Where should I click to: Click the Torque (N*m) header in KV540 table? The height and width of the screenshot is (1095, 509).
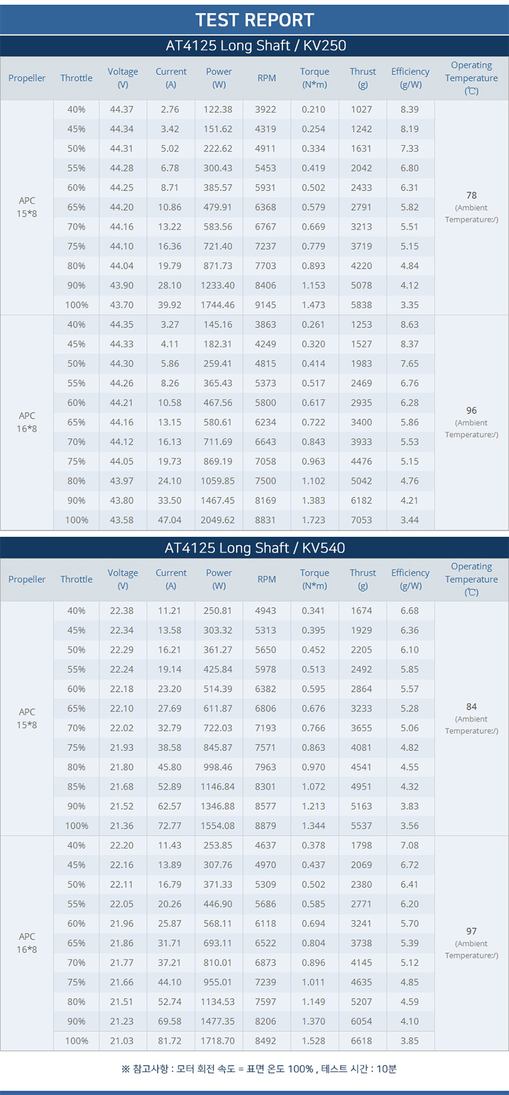click(x=314, y=579)
